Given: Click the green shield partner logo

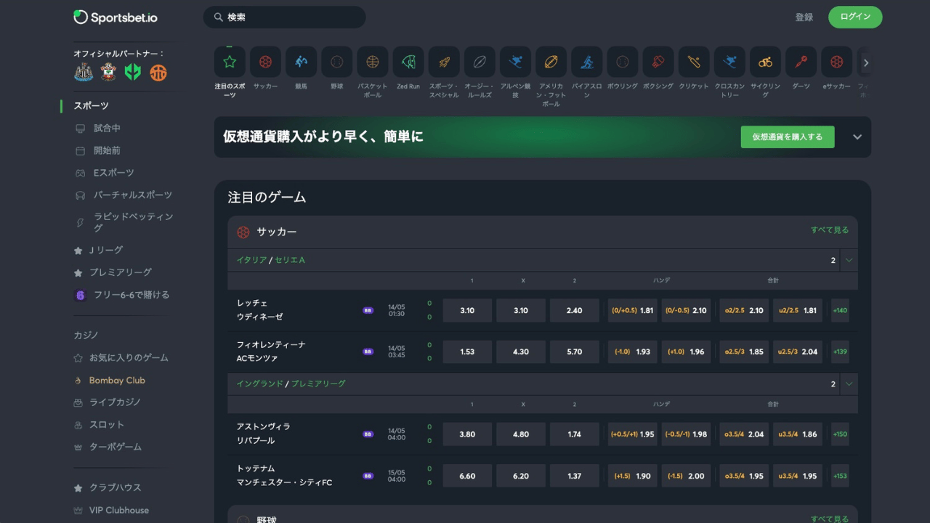Looking at the screenshot, I should [132, 72].
